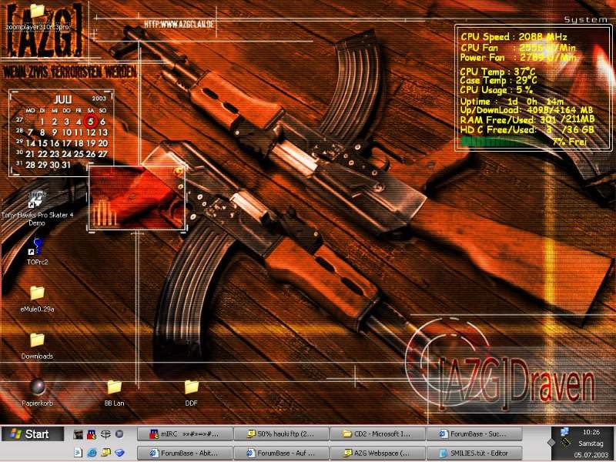616x462 pixels.
Task: Switch to ForumBase - Suc... taskbar window
Action: pyautogui.click(x=474, y=434)
